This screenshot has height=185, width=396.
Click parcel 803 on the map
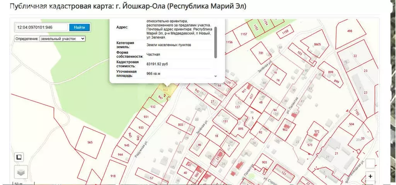coord(180,125)
